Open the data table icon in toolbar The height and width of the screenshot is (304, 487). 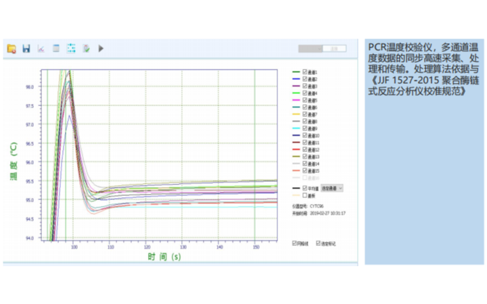56,49
